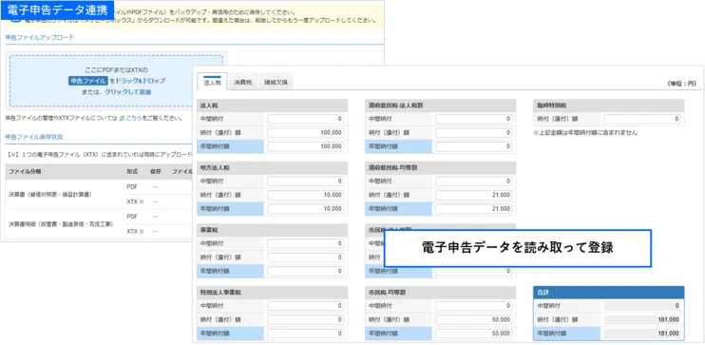Click the 臨時特別税 section header
The image size is (705, 345).
(x=609, y=105)
